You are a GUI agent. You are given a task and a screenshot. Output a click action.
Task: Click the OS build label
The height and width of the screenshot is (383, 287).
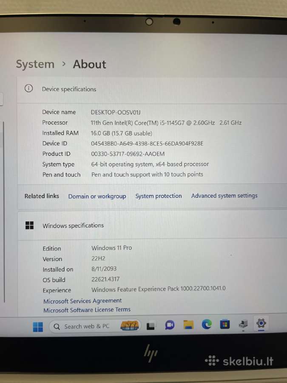coord(54,280)
